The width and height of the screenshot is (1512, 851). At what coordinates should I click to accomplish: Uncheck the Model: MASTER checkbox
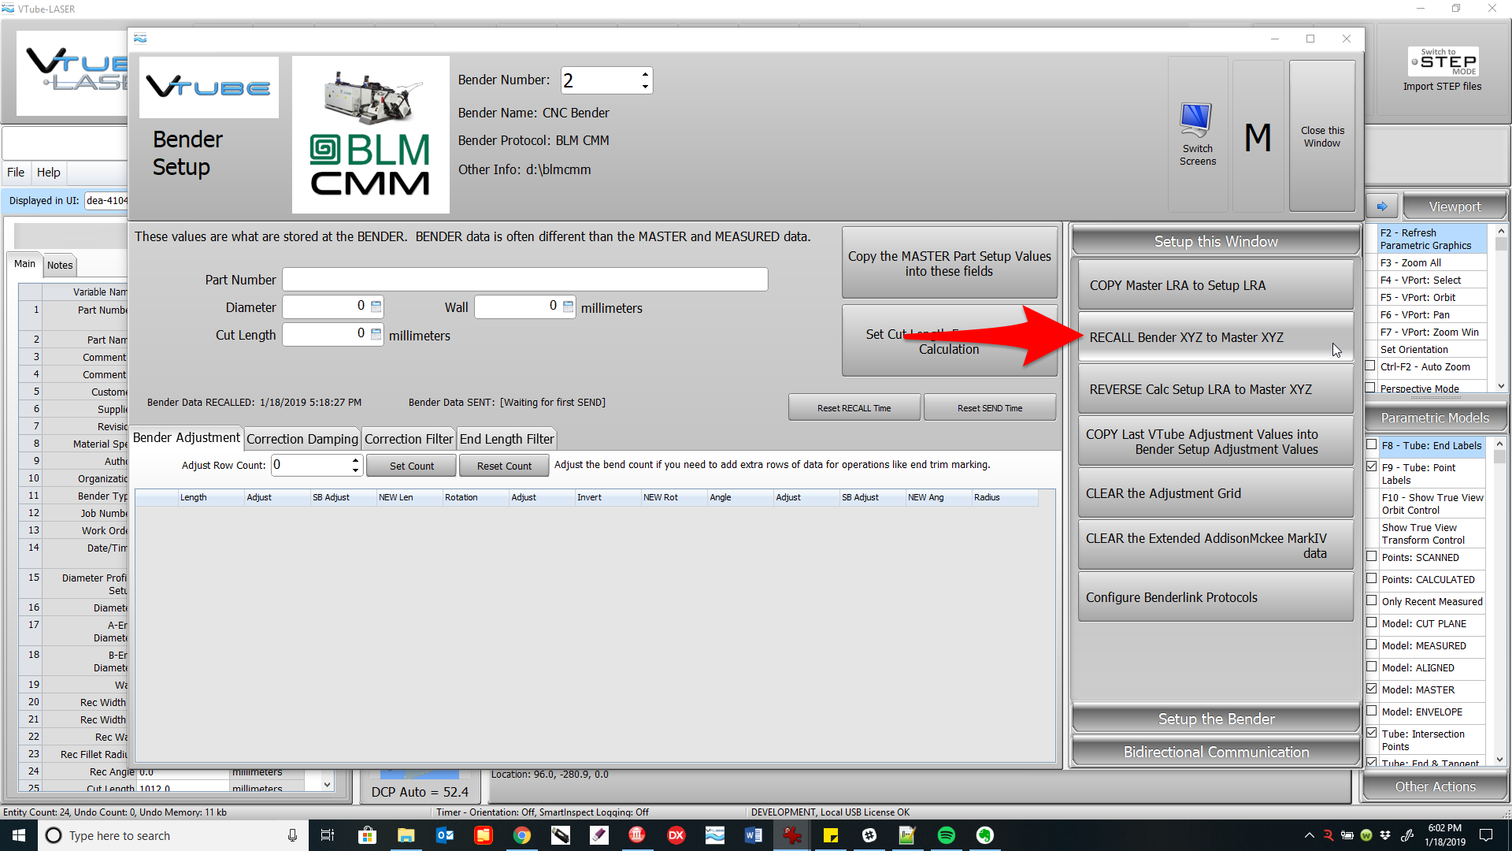(x=1372, y=689)
